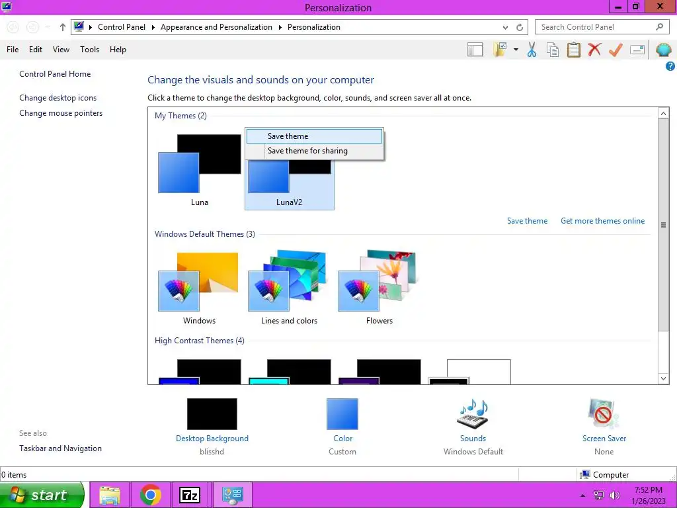Open File Explorer from taskbar

pyautogui.click(x=110, y=495)
